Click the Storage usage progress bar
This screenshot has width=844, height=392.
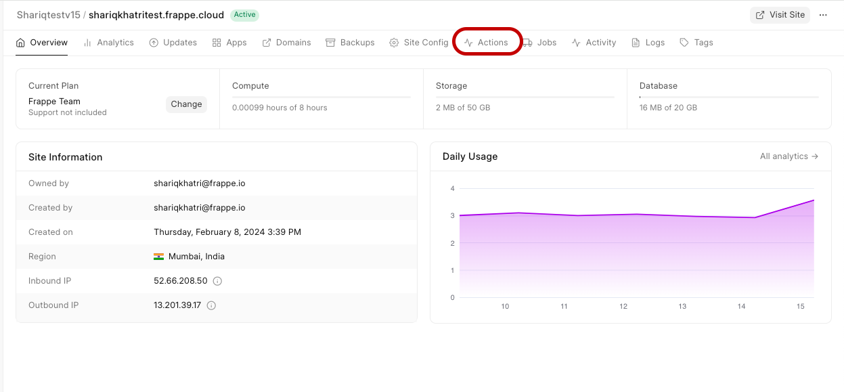tap(525, 97)
